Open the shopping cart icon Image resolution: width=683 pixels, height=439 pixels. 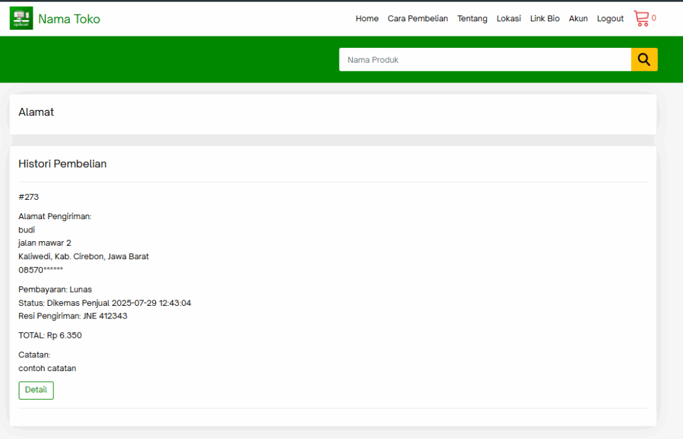tap(641, 18)
